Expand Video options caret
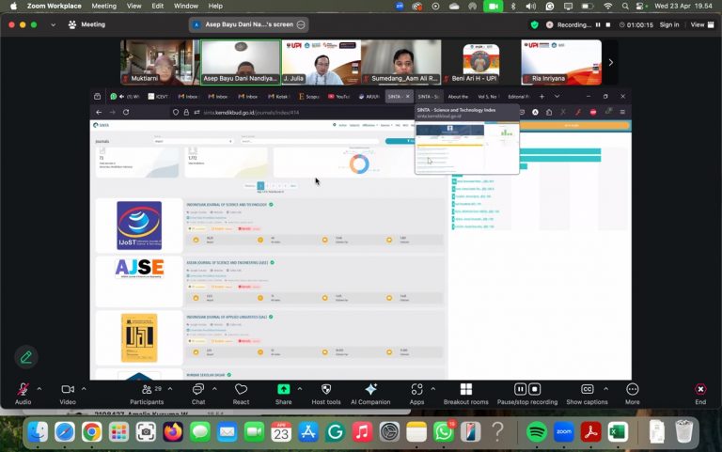 84,389
